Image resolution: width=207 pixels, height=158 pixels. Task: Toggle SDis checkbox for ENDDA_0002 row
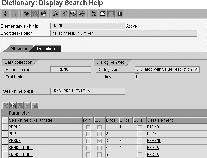pos(140,155)
